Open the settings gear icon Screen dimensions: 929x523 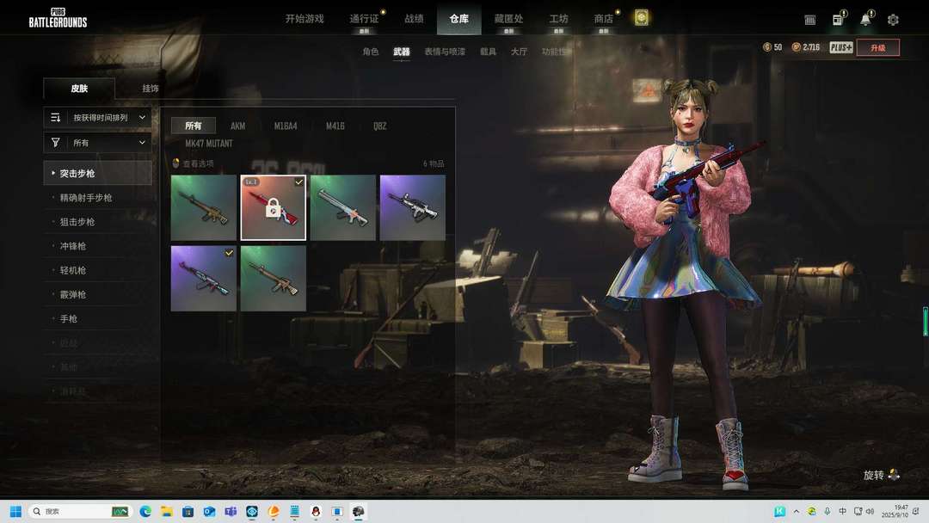[893, 20]
